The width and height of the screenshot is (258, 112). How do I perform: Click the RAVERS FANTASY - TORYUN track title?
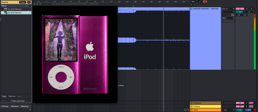[206, 9]
